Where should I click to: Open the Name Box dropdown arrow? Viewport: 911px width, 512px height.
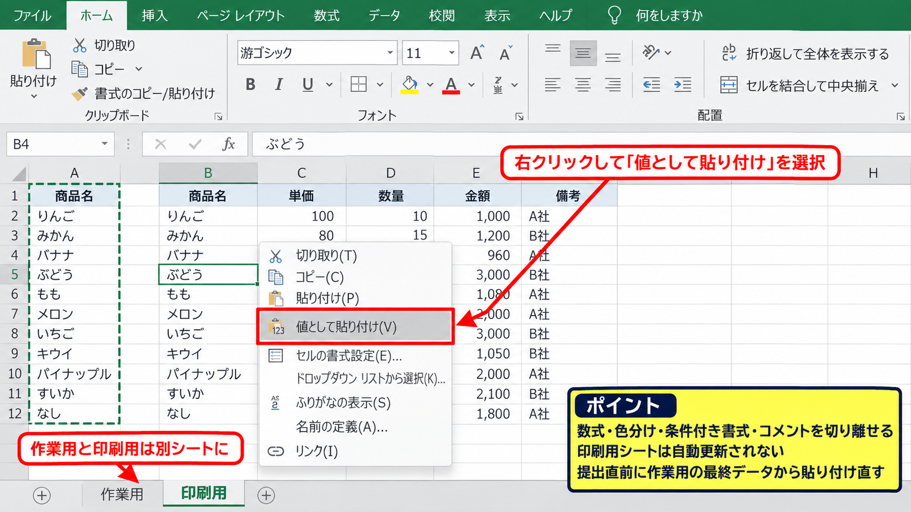(104, 144)
